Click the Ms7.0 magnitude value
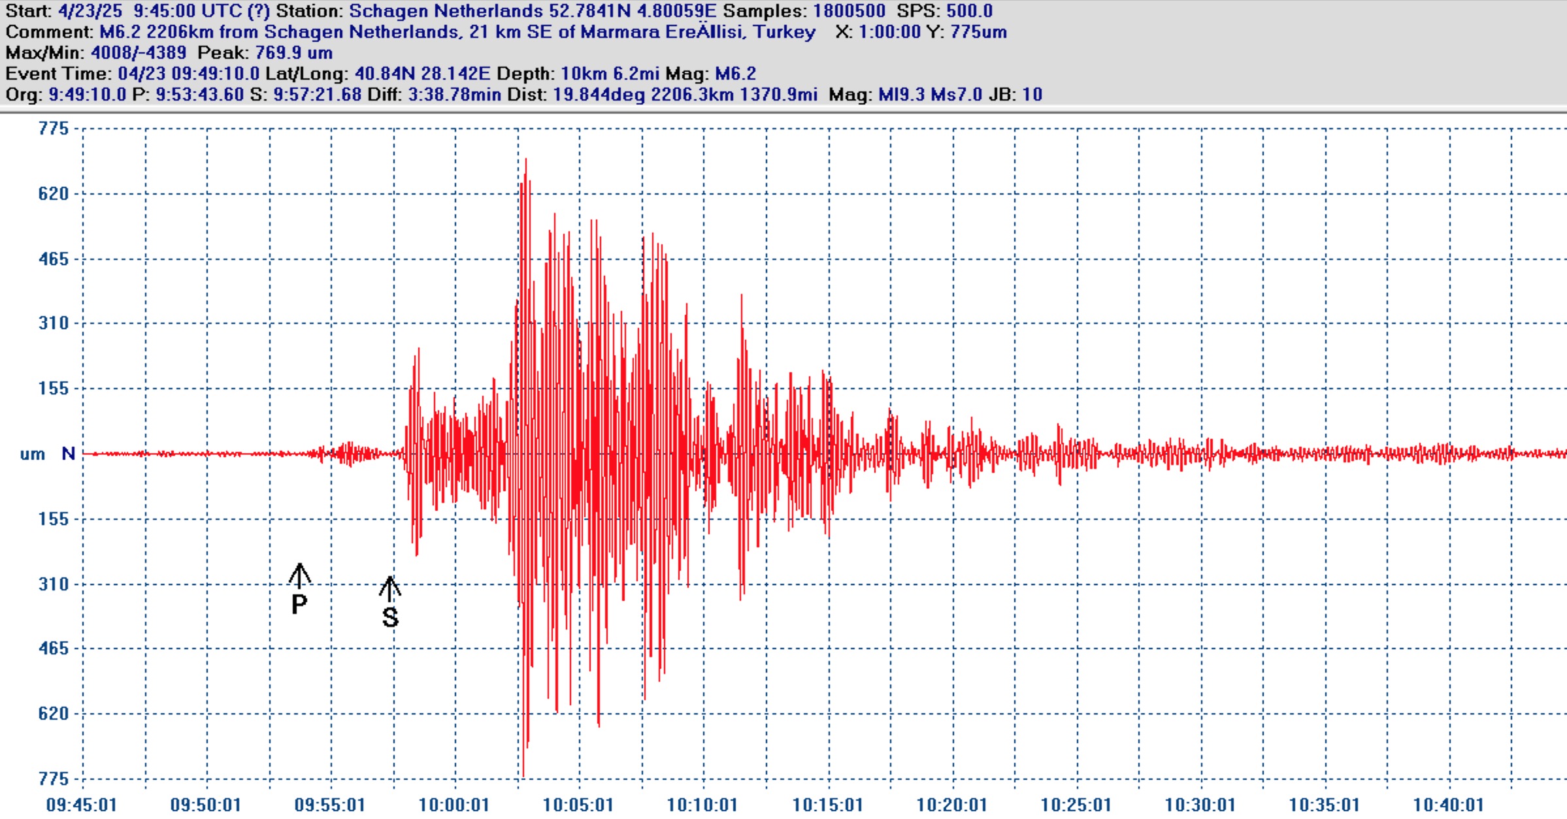 click(x=956, y=95)
